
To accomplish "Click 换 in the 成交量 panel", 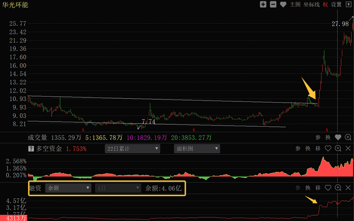I will click(328, 137).
